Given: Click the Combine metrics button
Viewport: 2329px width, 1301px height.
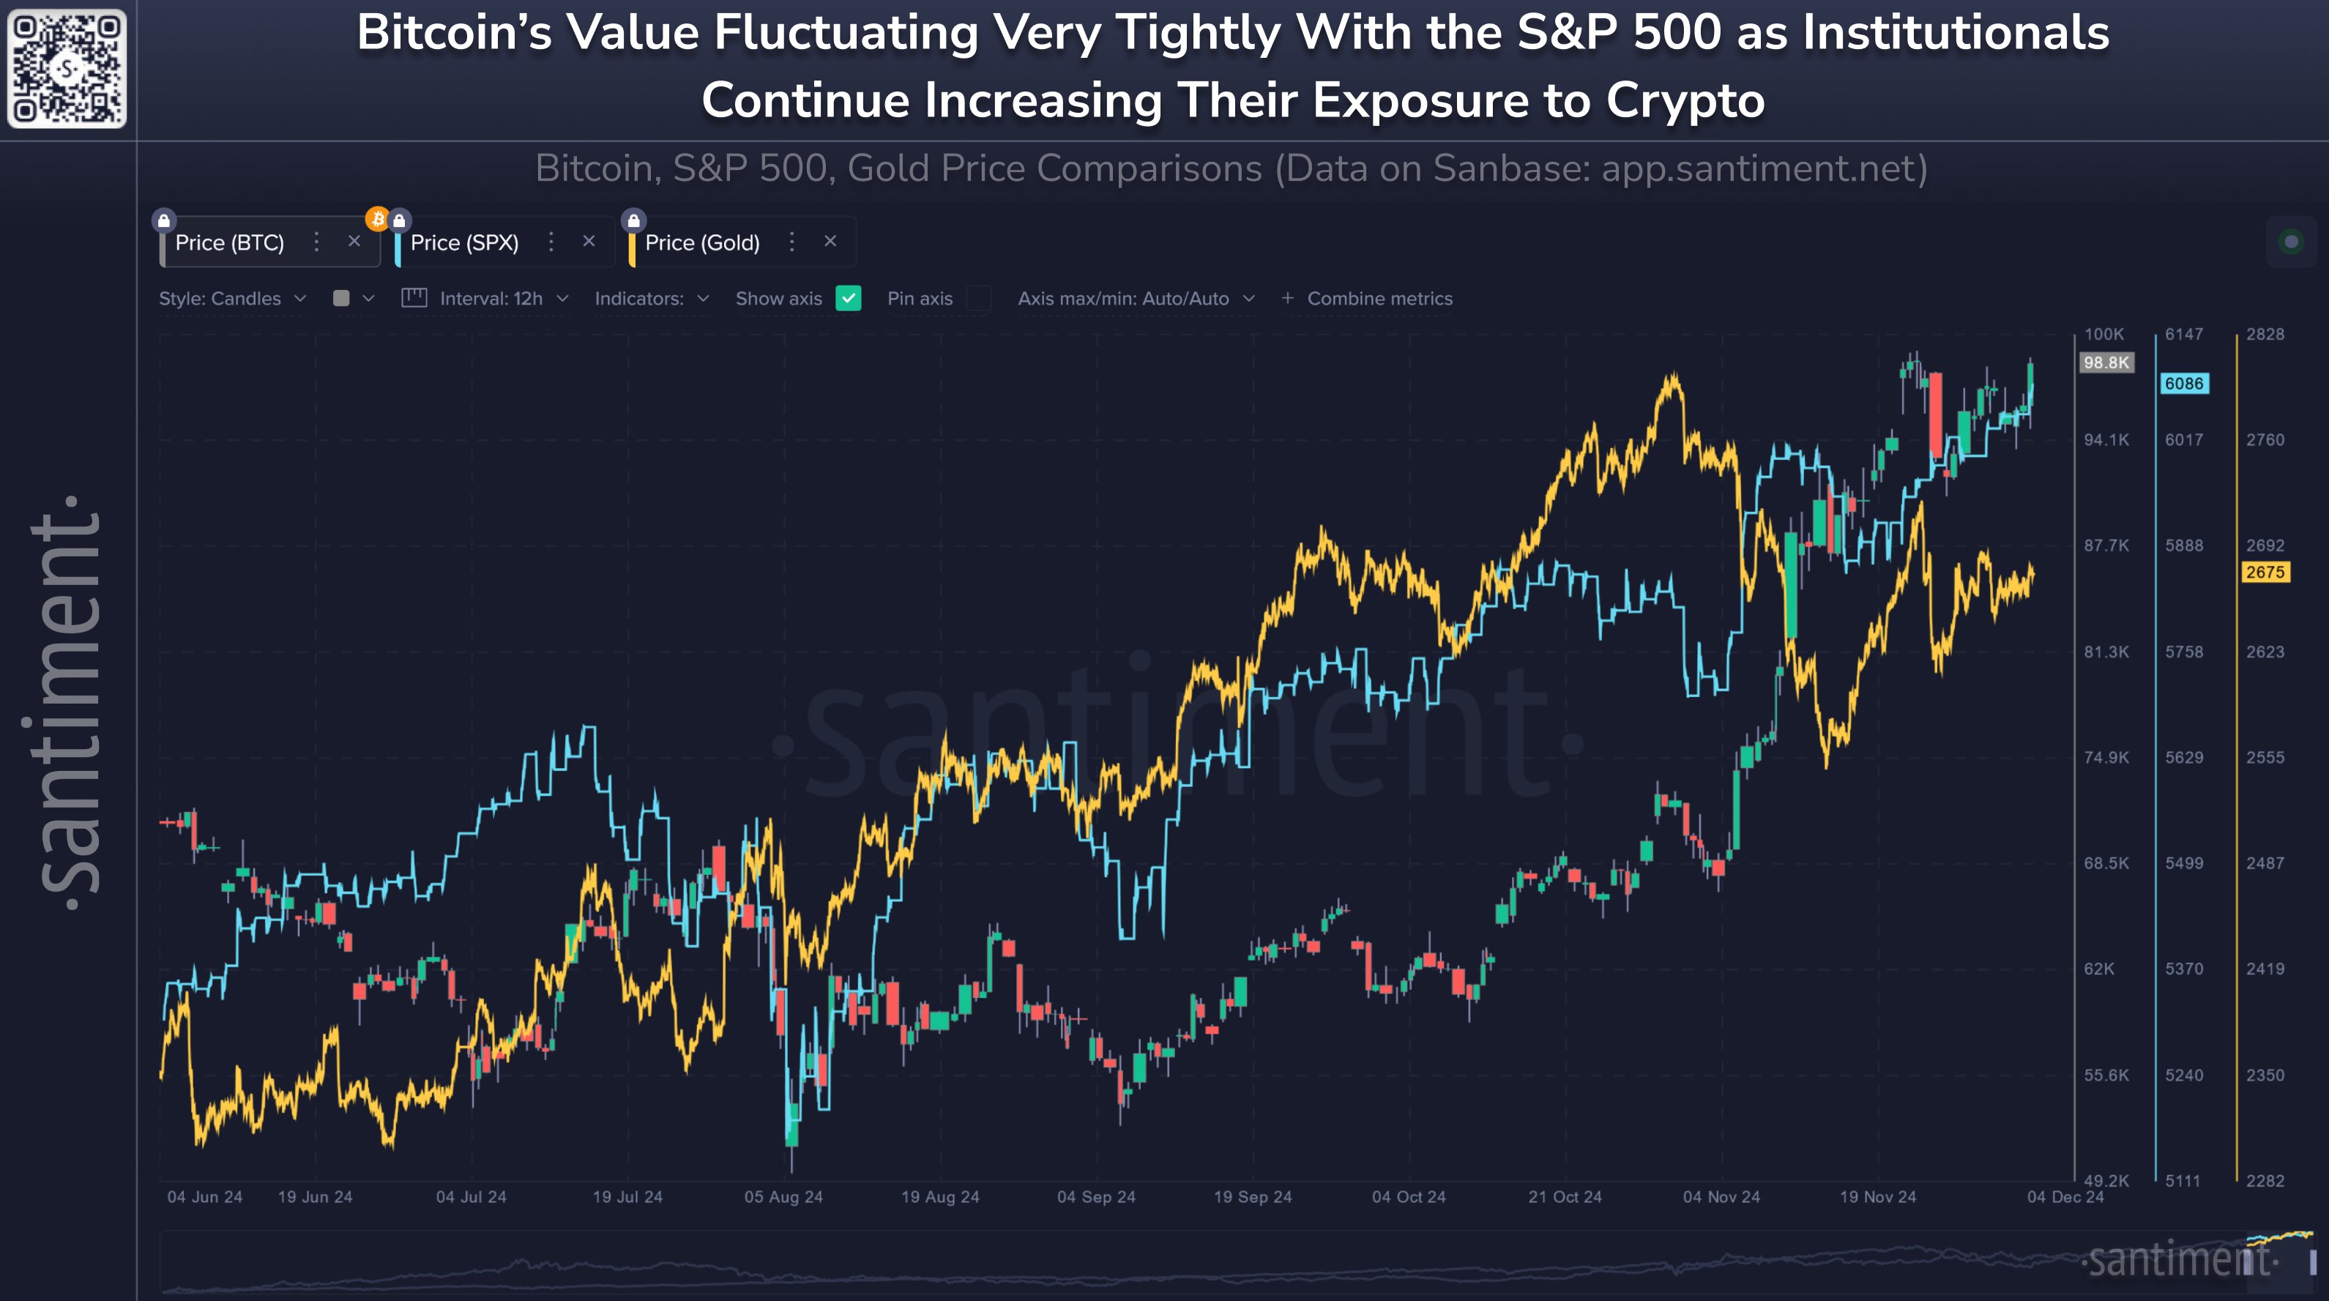Looking at the screenshot, I should click(1367, 299).
